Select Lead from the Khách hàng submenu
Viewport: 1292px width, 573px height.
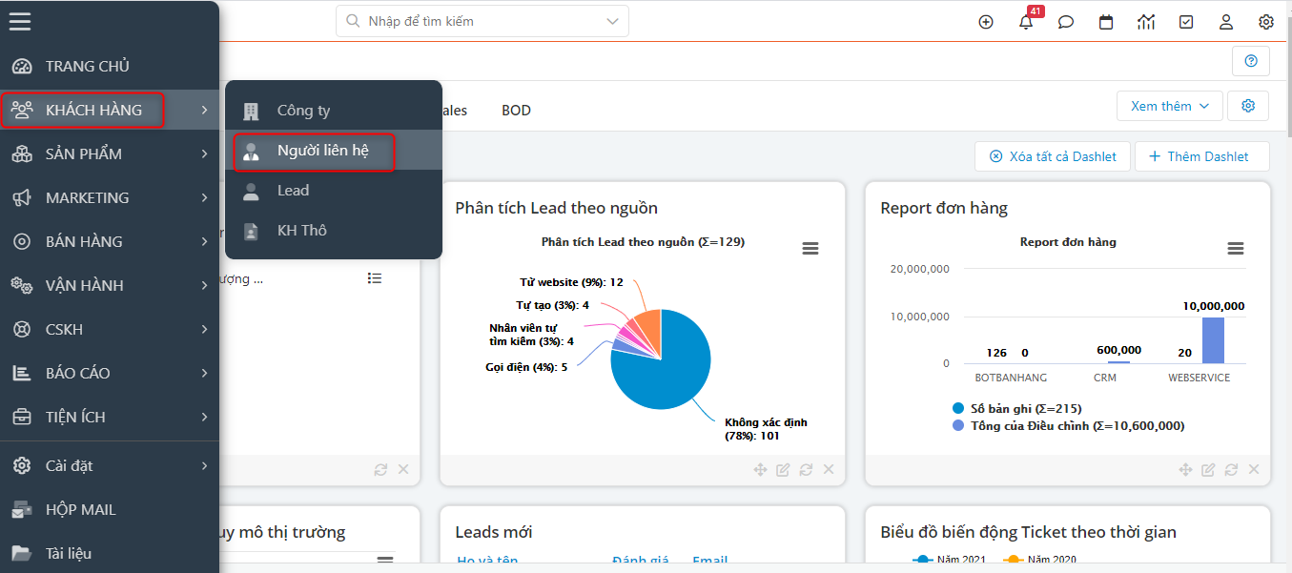click(x=293, y=191)
